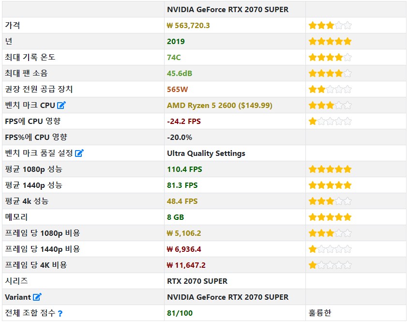Click the 가격 row label
The image size is (409, 322).
13,25
